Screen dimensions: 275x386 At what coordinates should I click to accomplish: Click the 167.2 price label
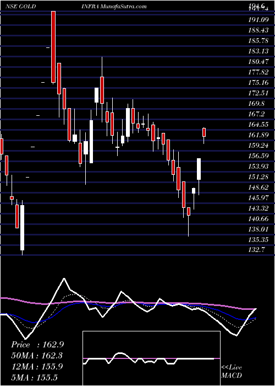click(256, 114)
